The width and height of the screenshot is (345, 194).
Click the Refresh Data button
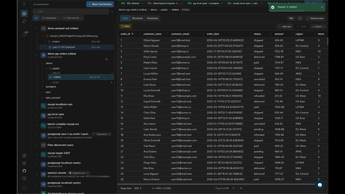coord(315,18)
